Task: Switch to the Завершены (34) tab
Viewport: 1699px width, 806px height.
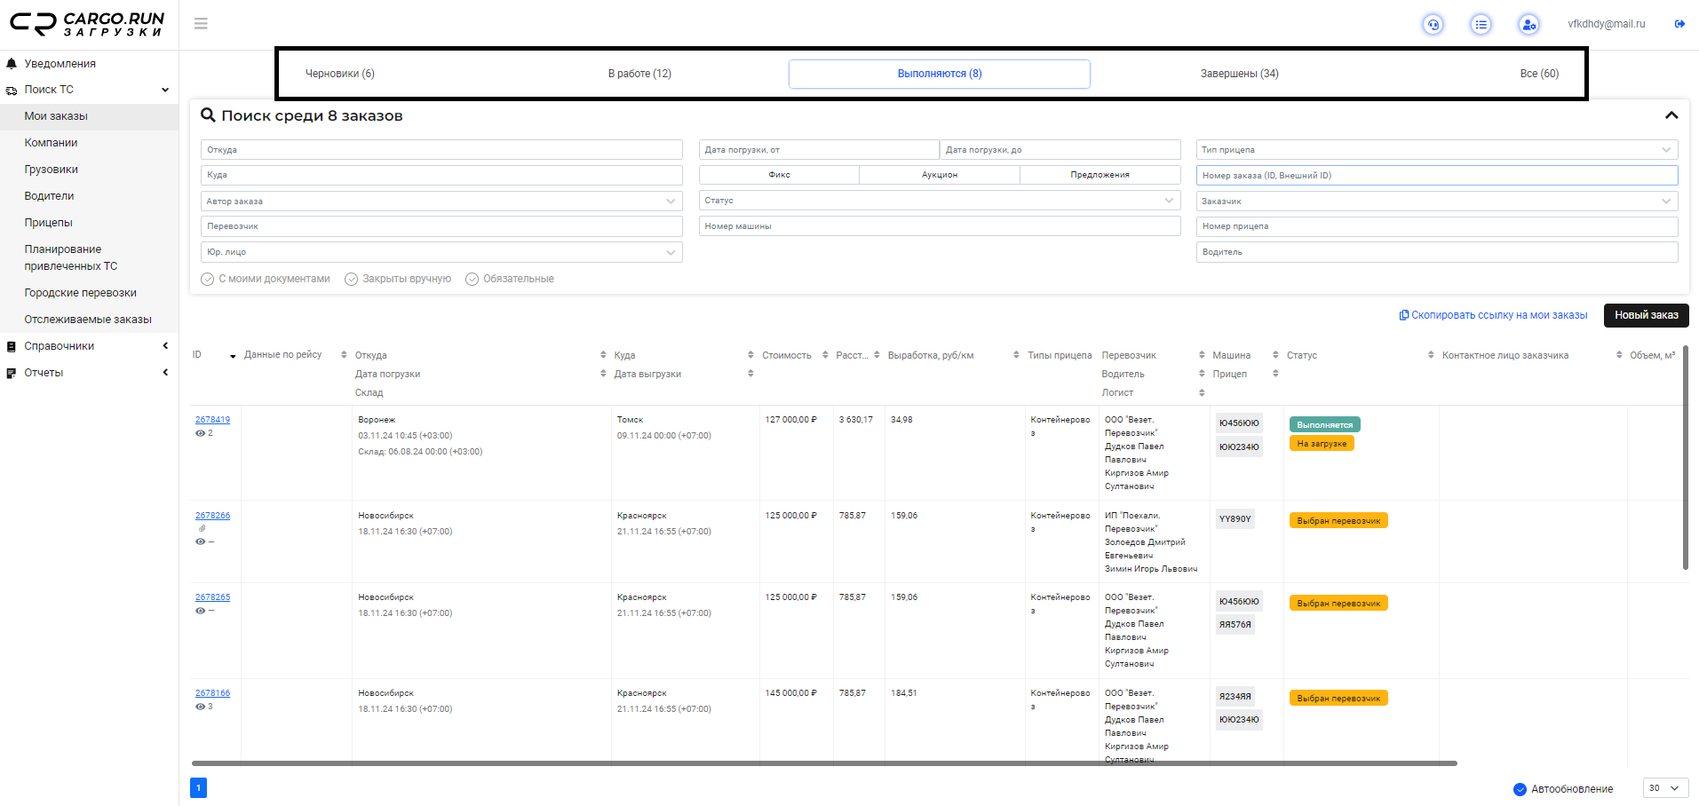Action: pos(1240,74)
